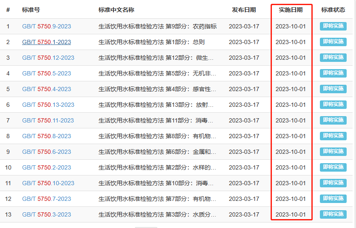Viewport: 356px width, 228px height.
Task: Select name cell 第6部分：金属和…
Action: (x=157, y=152)
